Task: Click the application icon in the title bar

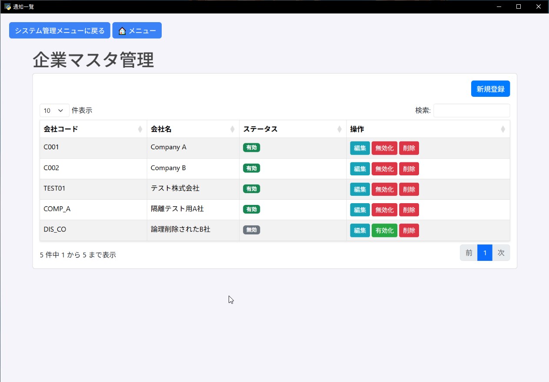Action: [8, 7]
